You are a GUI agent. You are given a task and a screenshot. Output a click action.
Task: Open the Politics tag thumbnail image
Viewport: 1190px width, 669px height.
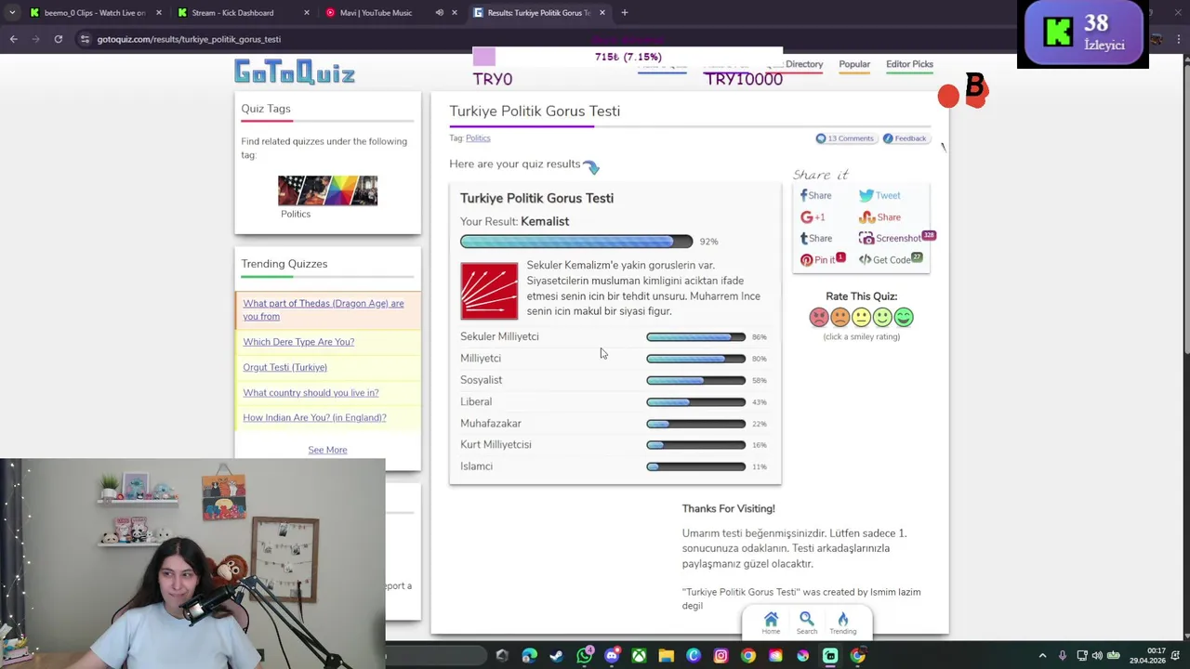pos(327,190)
